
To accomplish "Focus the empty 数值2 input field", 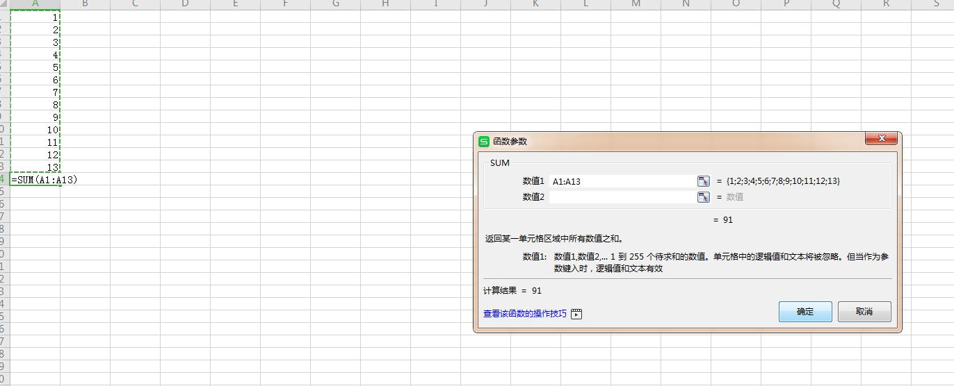I will tap(622, 197).
